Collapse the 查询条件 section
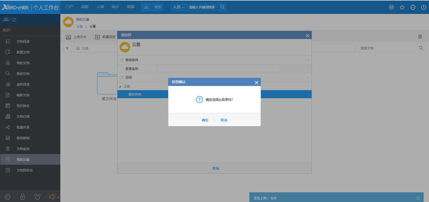This screenshot has width=429, height=202. [307, 60]
